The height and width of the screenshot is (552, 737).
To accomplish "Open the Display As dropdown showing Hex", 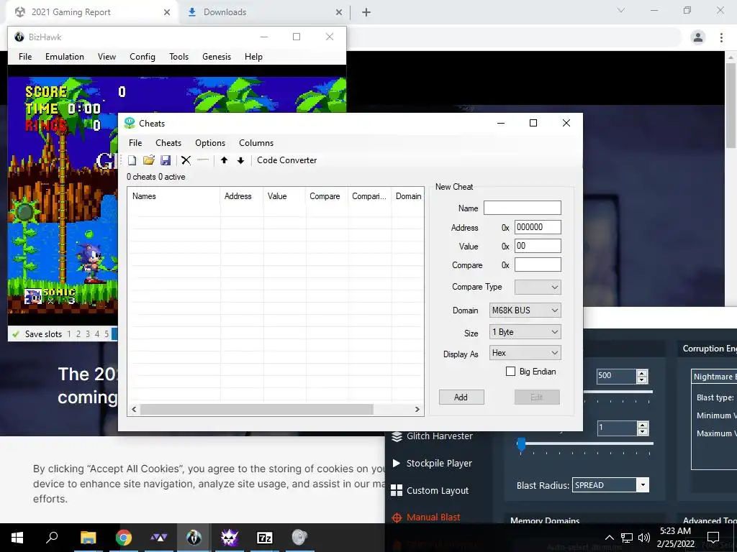I will (525, 353).
